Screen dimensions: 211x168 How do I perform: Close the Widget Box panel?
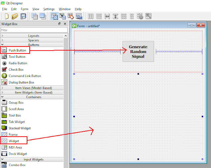pyautogui.click(x=65, y=24)
